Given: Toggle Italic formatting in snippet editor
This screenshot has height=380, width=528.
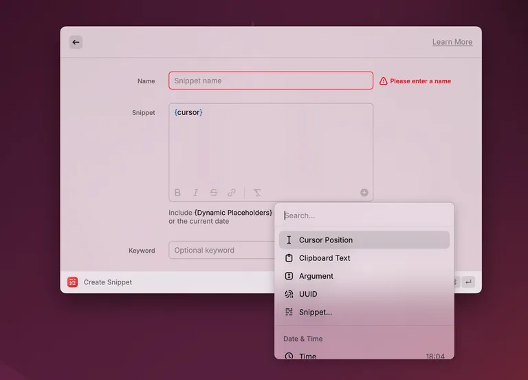Looking at the screenshot, I should coord(195,193).
